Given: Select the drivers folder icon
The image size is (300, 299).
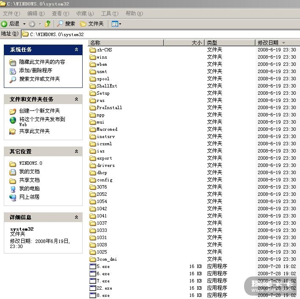Looking at the screenshot, I should [x=93, y=165].
